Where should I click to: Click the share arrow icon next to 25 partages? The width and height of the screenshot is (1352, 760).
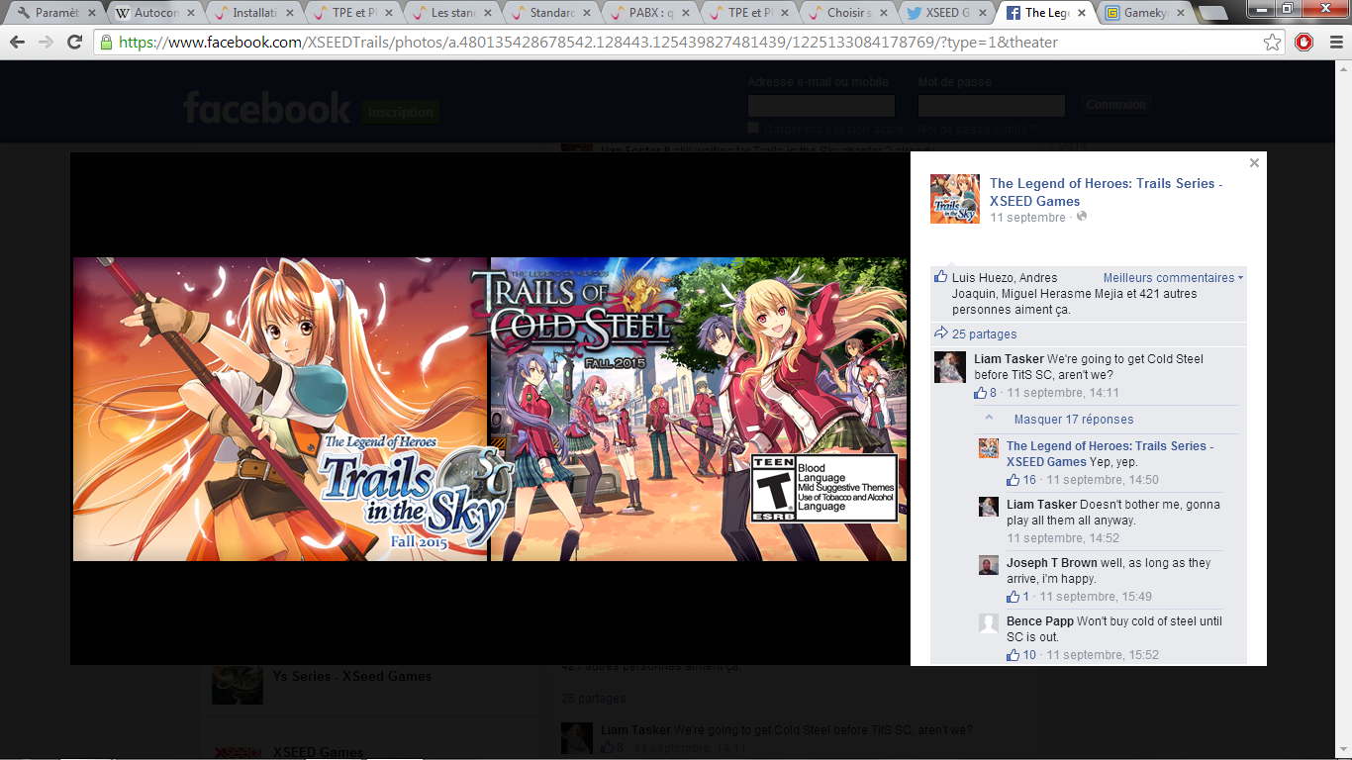coord(941,333)
